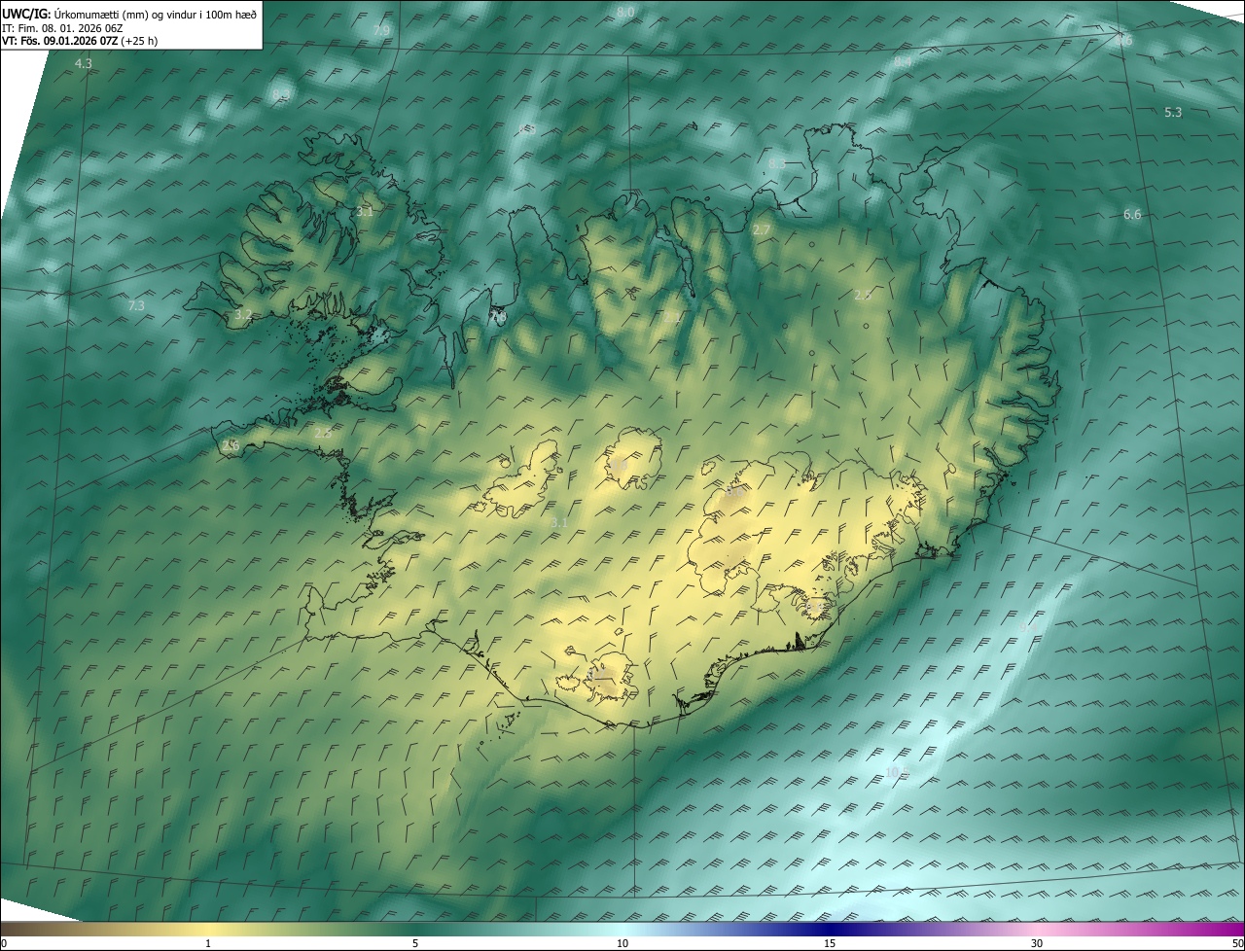
Task: Click the 2.7 value label on the map
Action: (x=762, y=229)
